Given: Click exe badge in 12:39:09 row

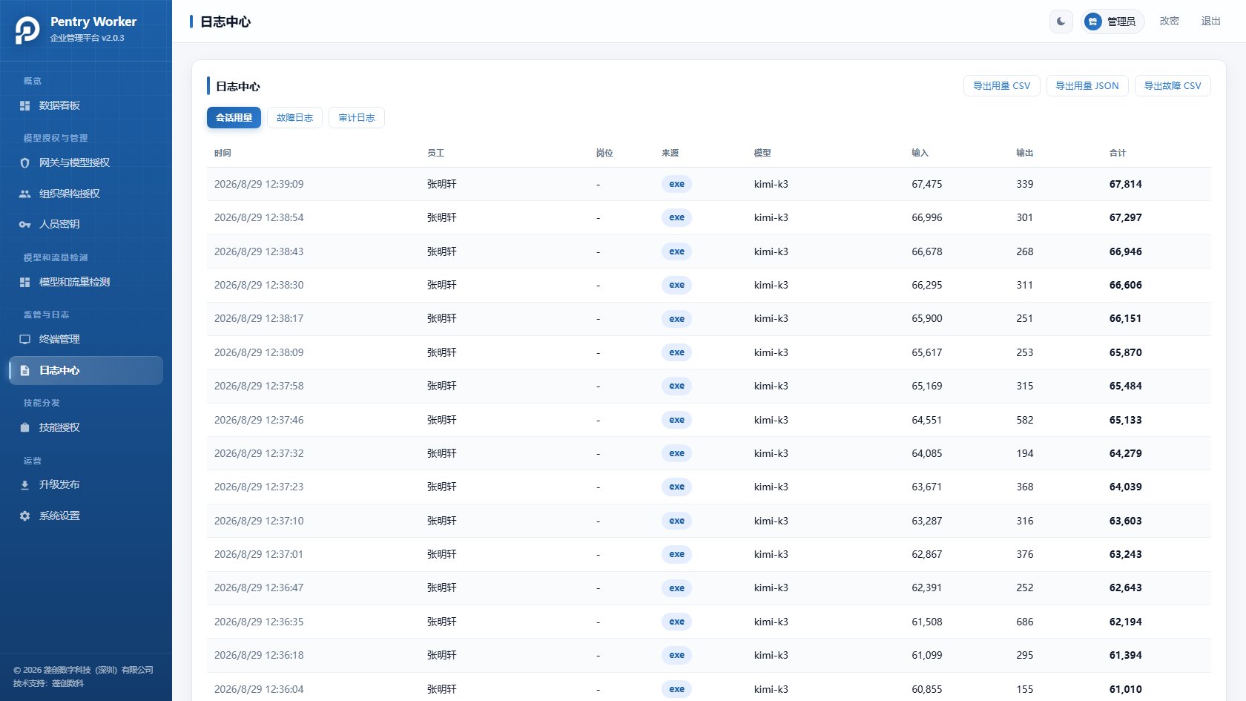Looking at the screenshot, I should coord(676,184).
